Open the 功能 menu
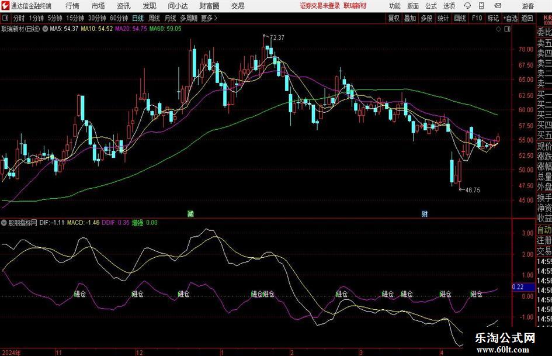This screenshot has width=552, height=356. coord(395,6)
